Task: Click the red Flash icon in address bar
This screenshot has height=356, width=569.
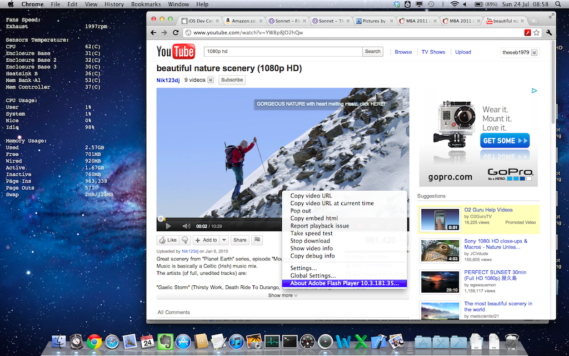Action: (528, 33)
